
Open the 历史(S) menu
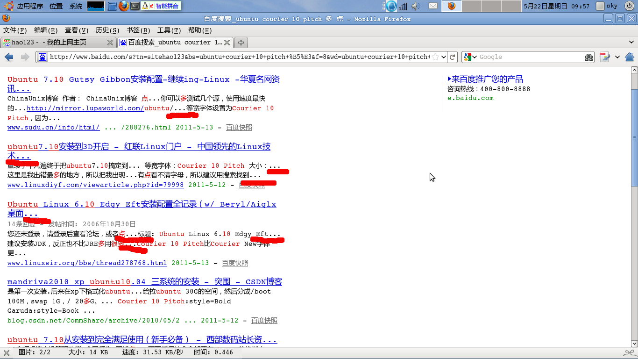click(107, 30)
